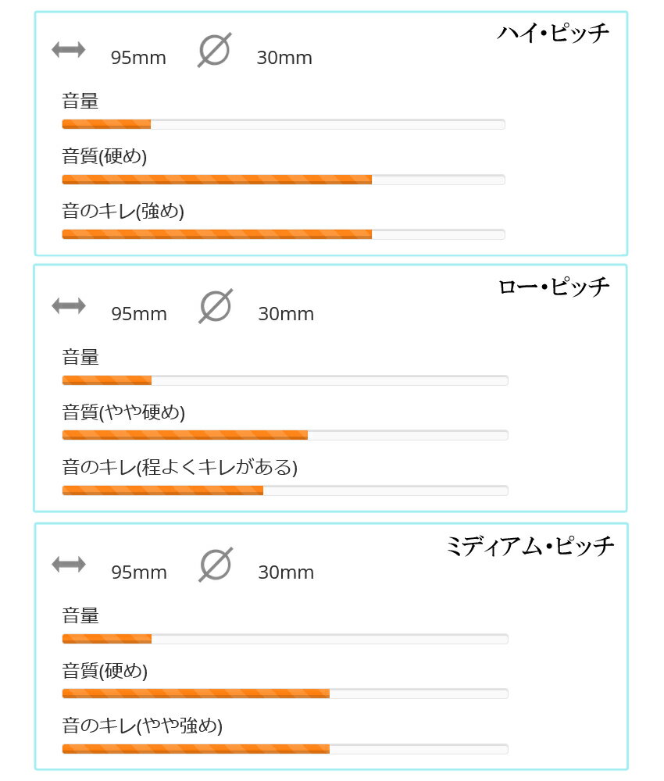The image size is (664, 781).
Task: Click the 音のキレ(やや強め) progress bar
Action: 285,749
